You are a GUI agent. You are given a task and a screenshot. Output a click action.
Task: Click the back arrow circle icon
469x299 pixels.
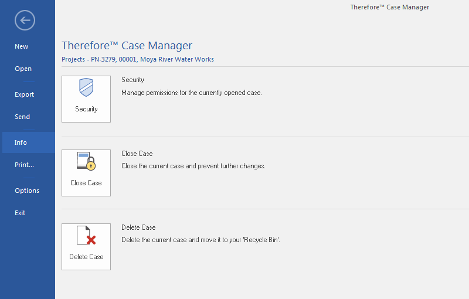25,21
